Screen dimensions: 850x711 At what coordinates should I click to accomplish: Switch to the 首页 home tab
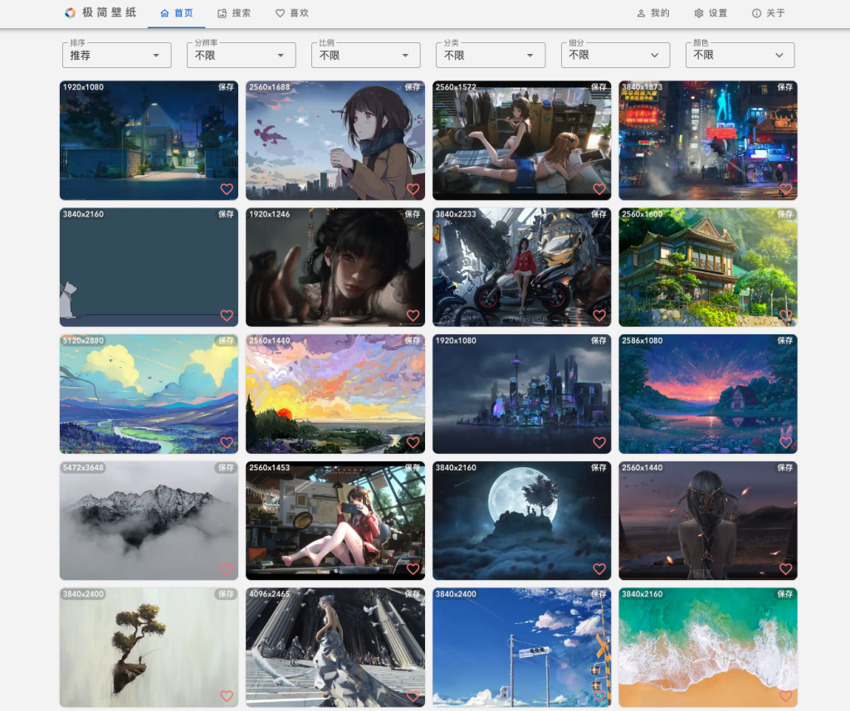177,13
